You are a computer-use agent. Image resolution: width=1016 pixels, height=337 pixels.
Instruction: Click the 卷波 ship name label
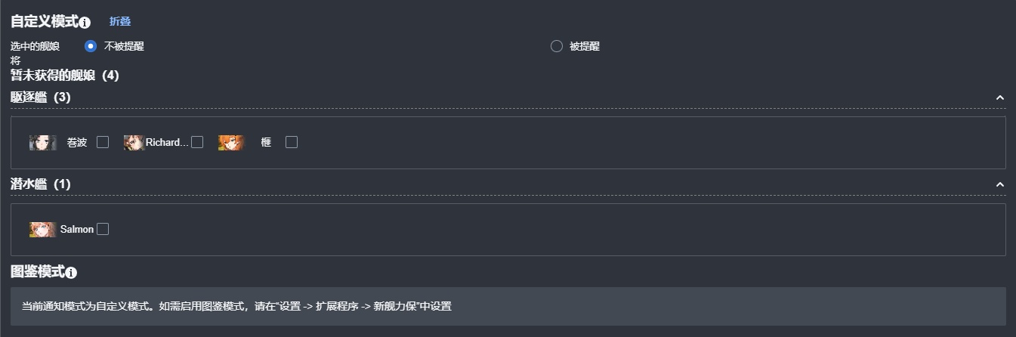(x=77, y=142)
